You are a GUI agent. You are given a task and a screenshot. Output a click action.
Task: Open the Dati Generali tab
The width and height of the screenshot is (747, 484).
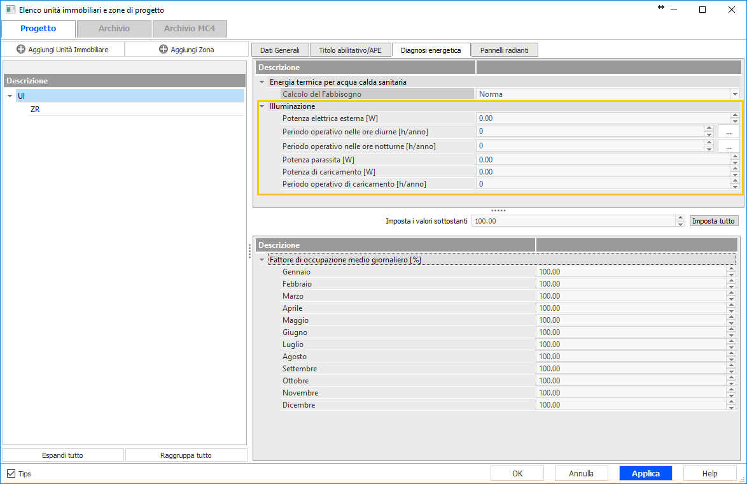pyautogui.click(x=280, y=50)
